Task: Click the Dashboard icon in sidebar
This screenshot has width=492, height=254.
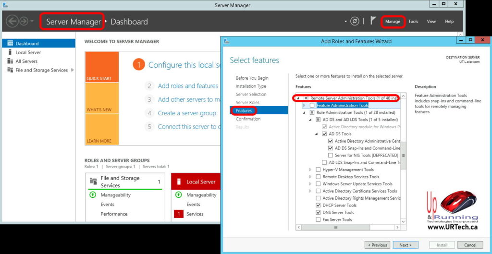Action: point(10,44)
